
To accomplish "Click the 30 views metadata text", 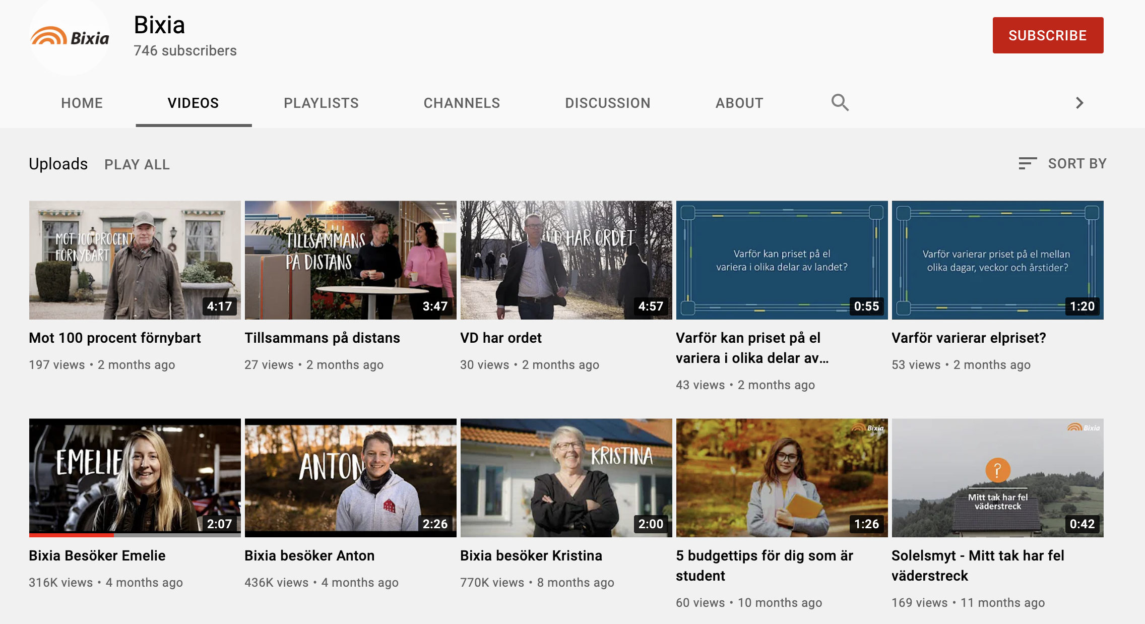I will [x=485, y=365].
